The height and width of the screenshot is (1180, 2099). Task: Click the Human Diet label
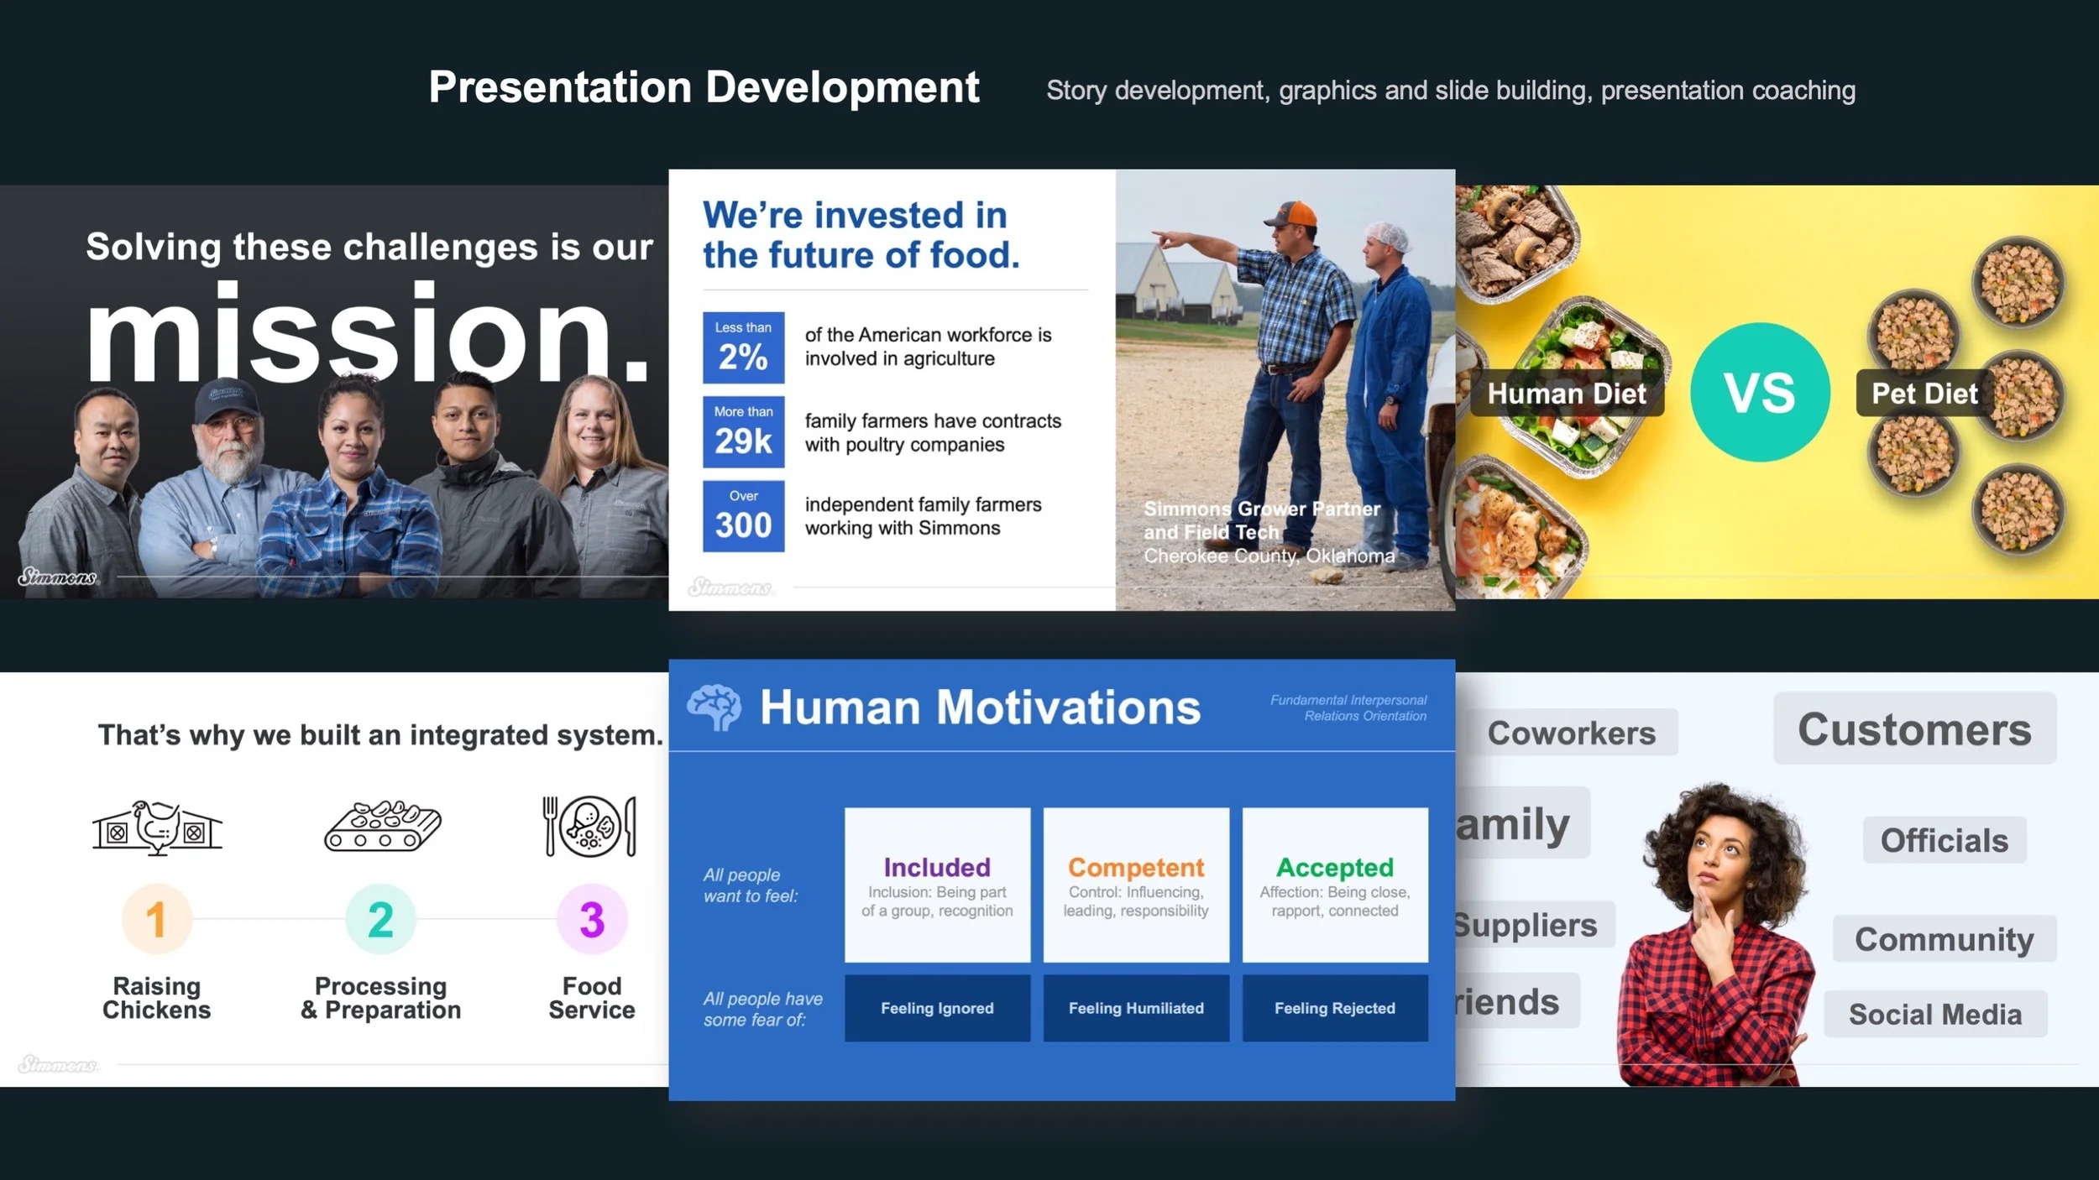[1567, 393]
